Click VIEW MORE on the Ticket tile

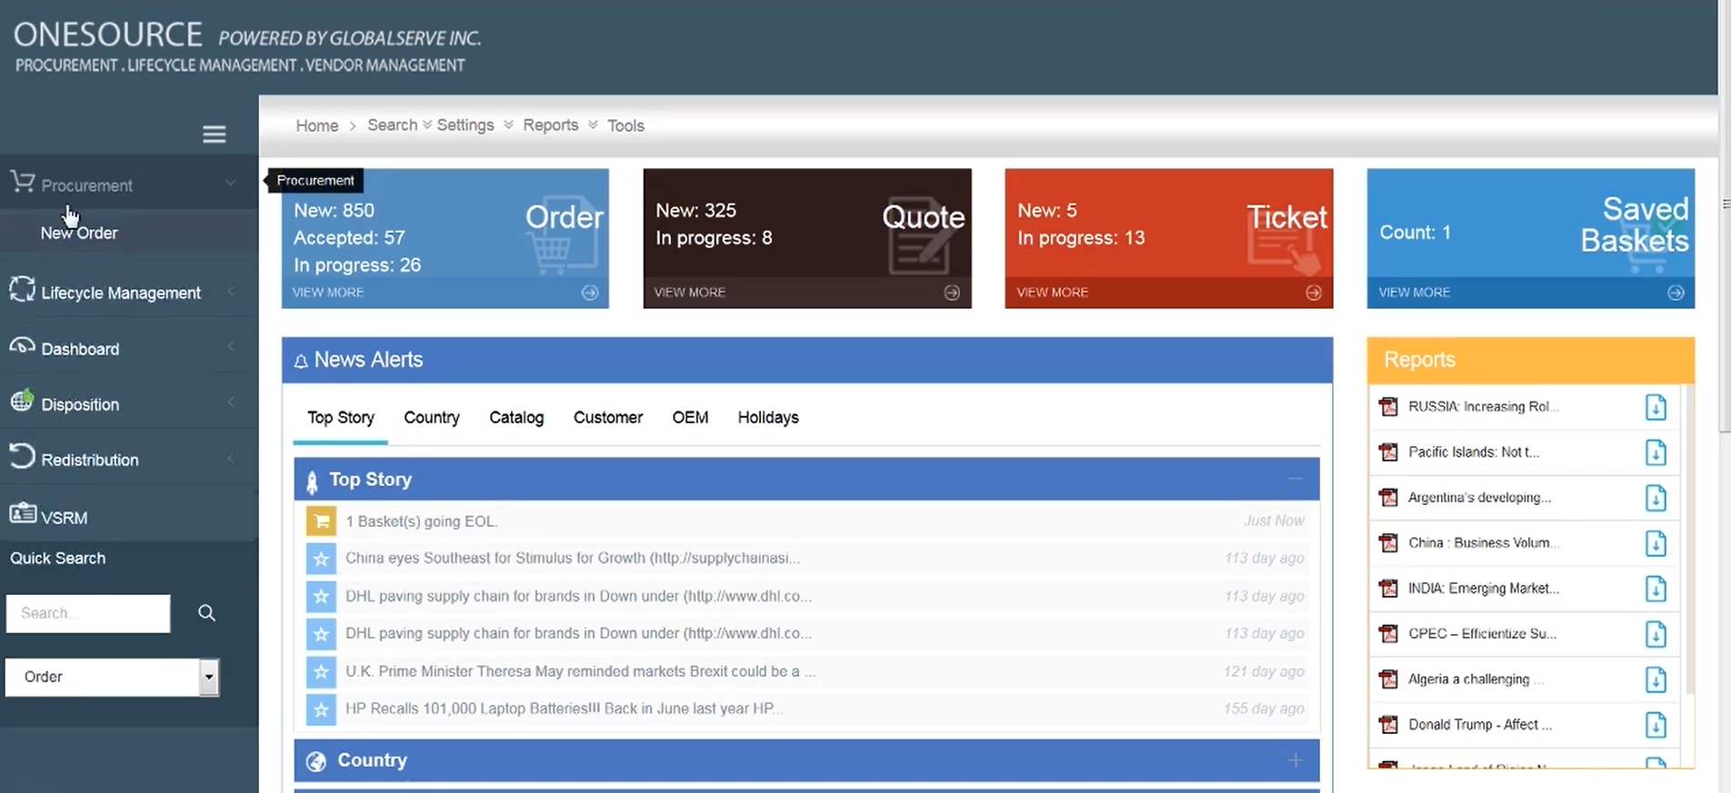[1052, 292]
